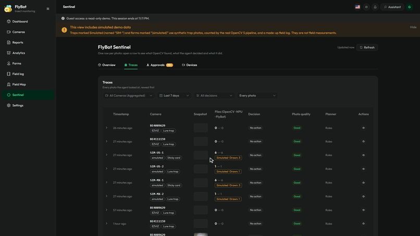Click the eye icon in the SIM-US-2 row
The image size is (420, 236).
[x=364, y=169]
